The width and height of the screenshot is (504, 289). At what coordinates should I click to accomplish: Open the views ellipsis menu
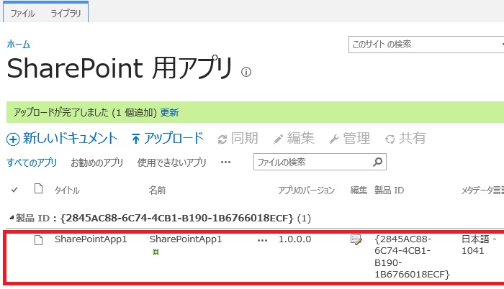click(225, 162)
